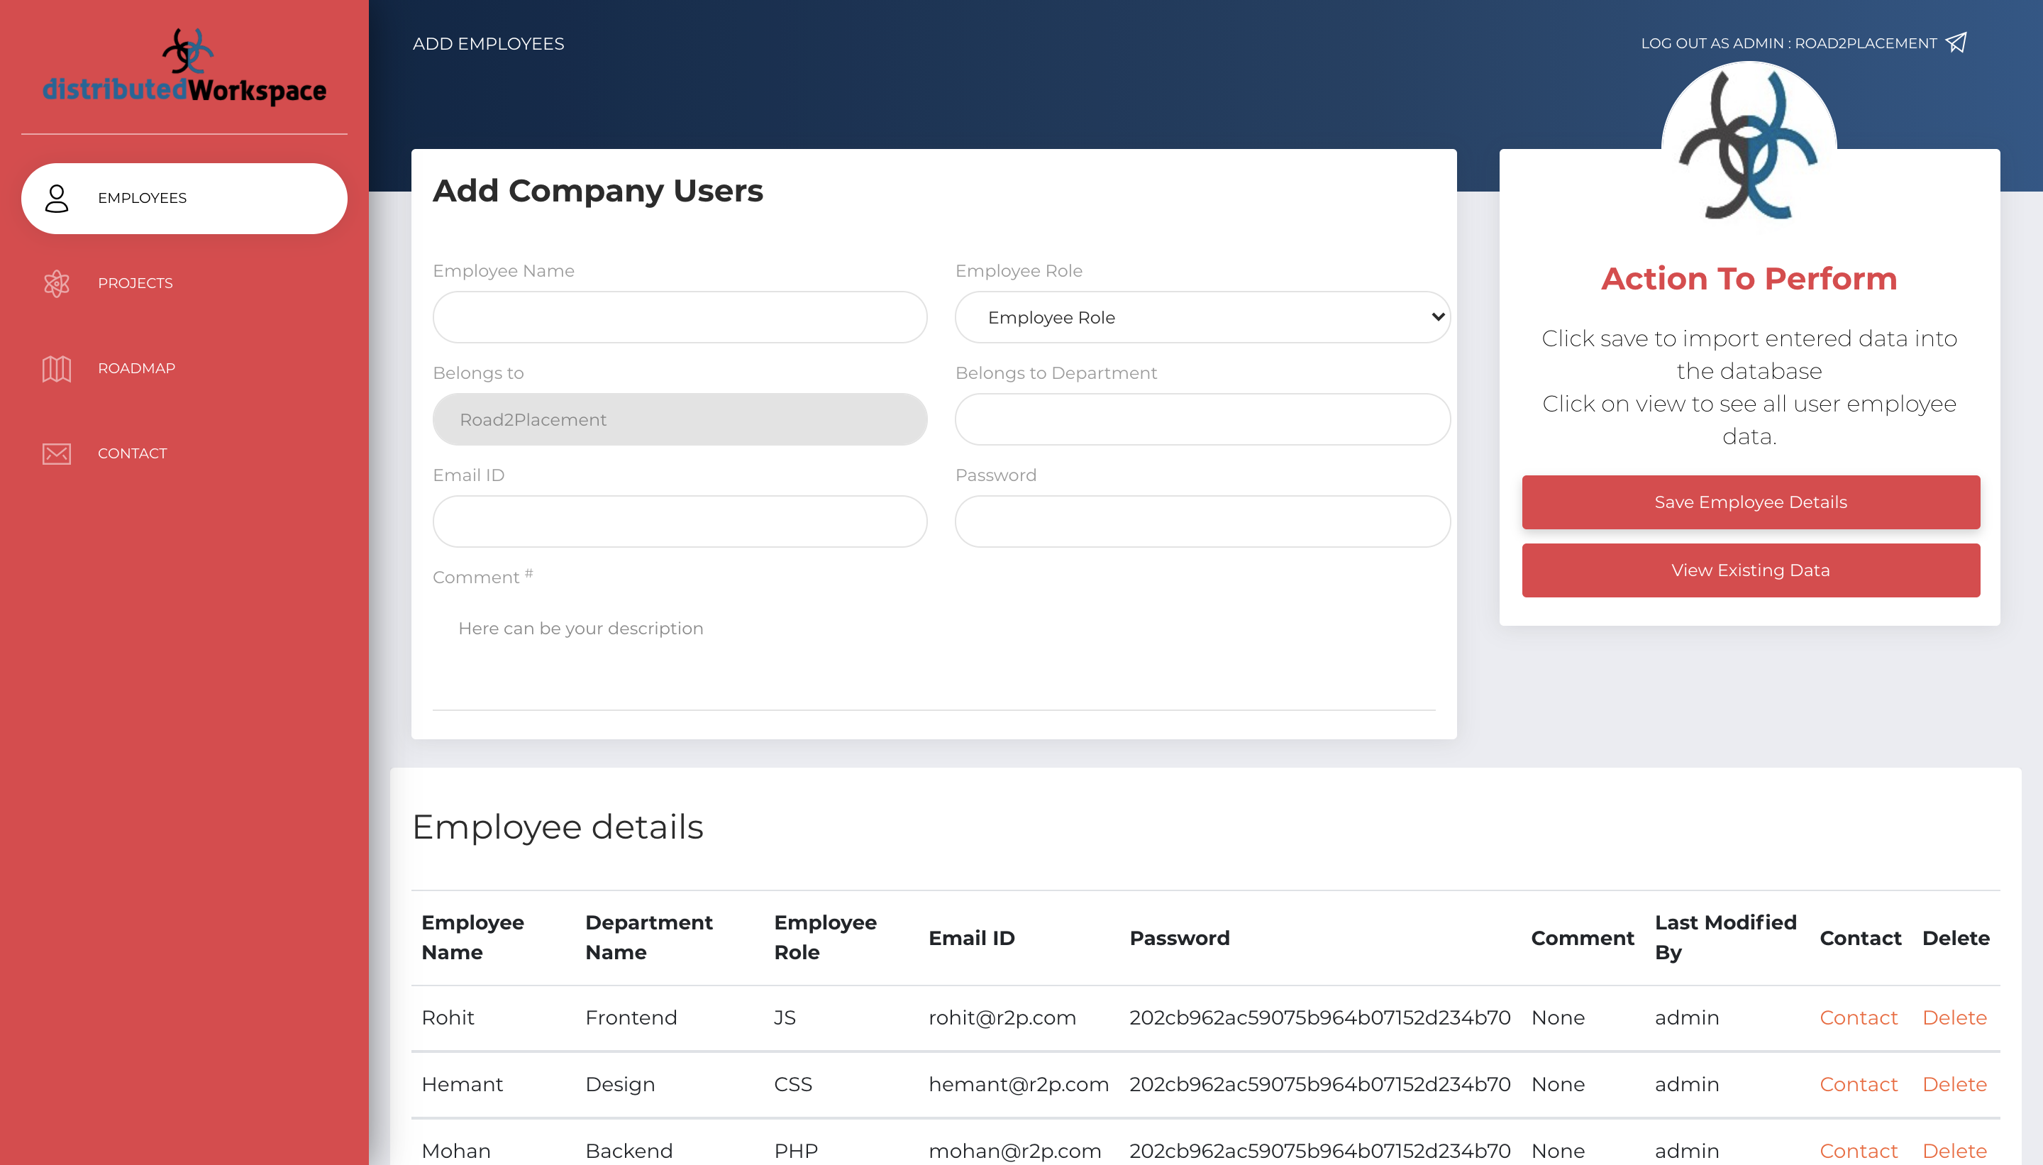
Task: Click the Comment description text area
Action: pos(933,652)
